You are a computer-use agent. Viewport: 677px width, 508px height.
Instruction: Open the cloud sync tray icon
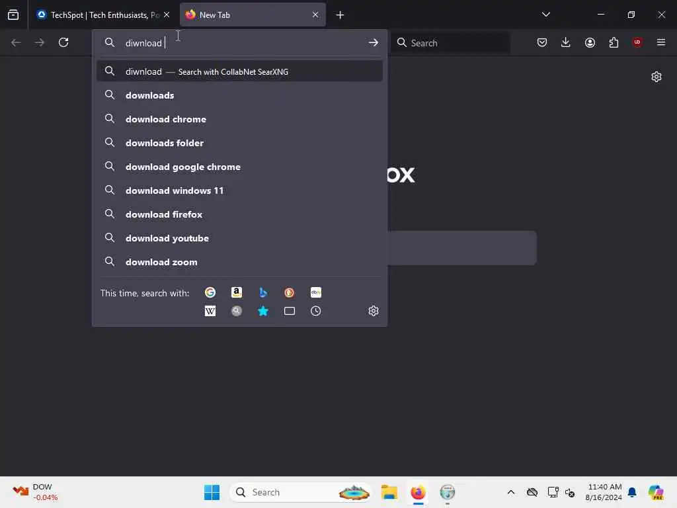click(532, 492)
